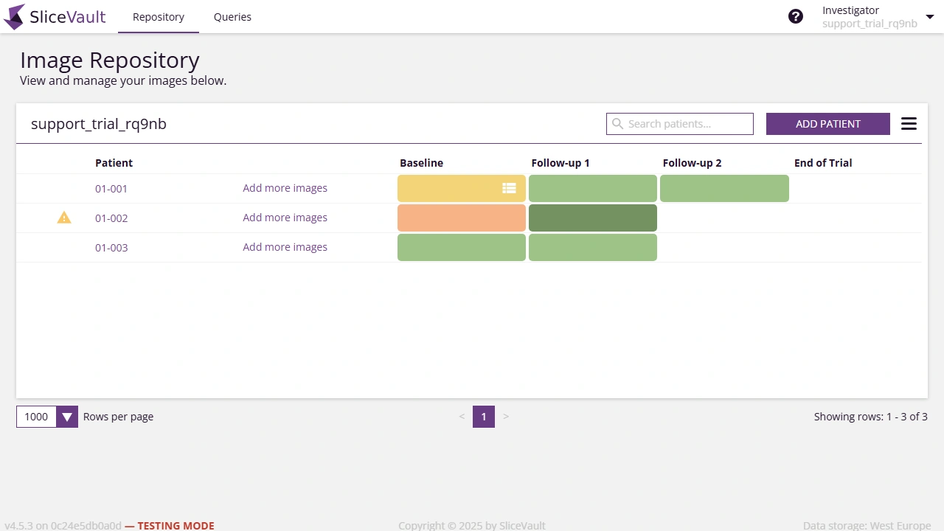Select the orange Baseline cell for 01-002
Screen dimensions: 944x531
click(x=462, y=218)
